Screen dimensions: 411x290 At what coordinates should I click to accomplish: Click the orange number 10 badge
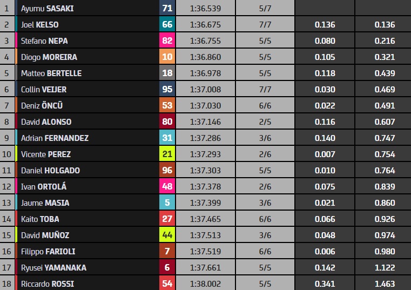click(x=167, y=57)
